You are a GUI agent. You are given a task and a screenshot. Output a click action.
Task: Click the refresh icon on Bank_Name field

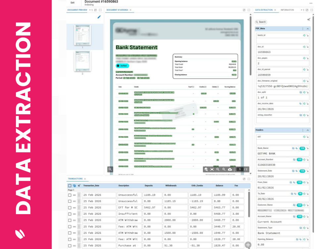(x=293, y=149)
